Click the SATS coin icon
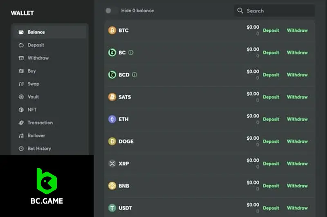The height and width of the screenshot is (217, 327). pos(112,97)
